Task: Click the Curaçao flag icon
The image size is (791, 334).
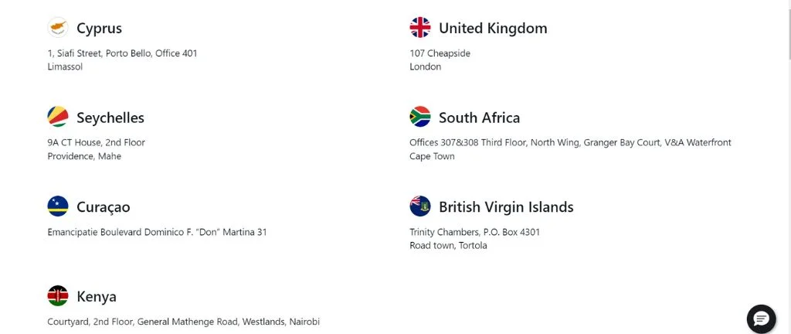Action: pos(58,207)
